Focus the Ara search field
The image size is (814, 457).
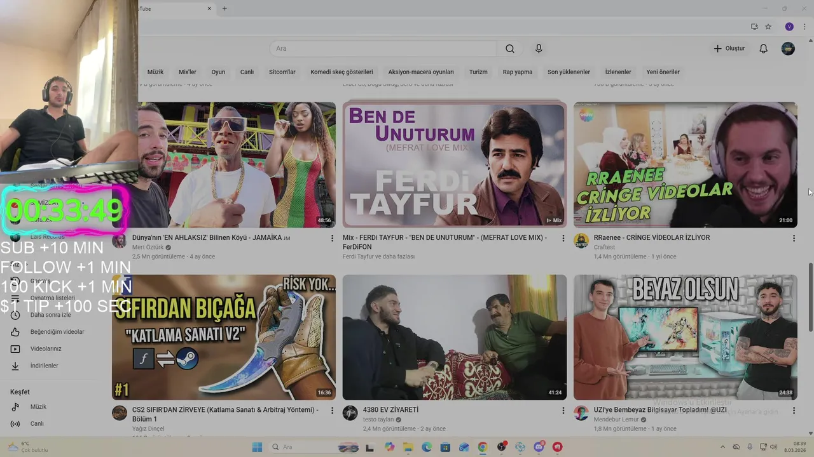[383, 49]
